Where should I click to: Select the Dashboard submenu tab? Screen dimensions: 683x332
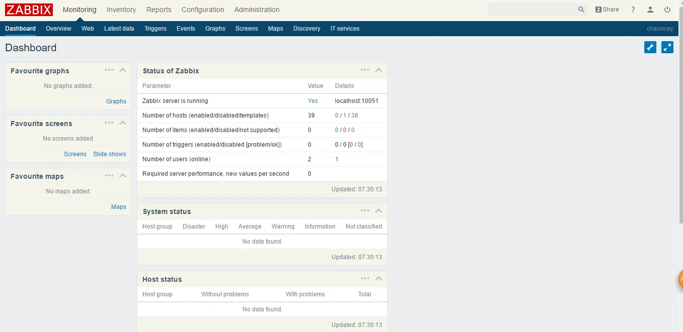[21, 29]
